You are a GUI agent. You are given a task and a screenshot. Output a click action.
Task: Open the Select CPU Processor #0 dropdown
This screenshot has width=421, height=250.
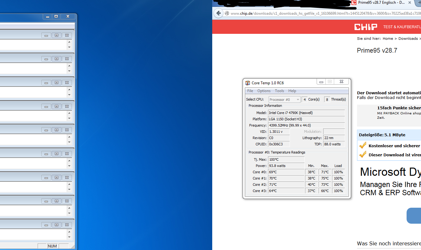click(284, 100)
